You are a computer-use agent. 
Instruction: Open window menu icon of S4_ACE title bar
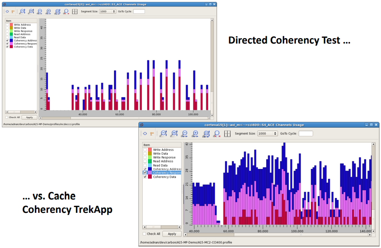pos(141,125)
